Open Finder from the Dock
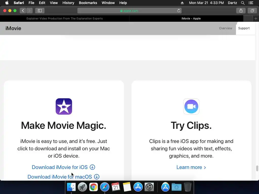 click(71, 187)
